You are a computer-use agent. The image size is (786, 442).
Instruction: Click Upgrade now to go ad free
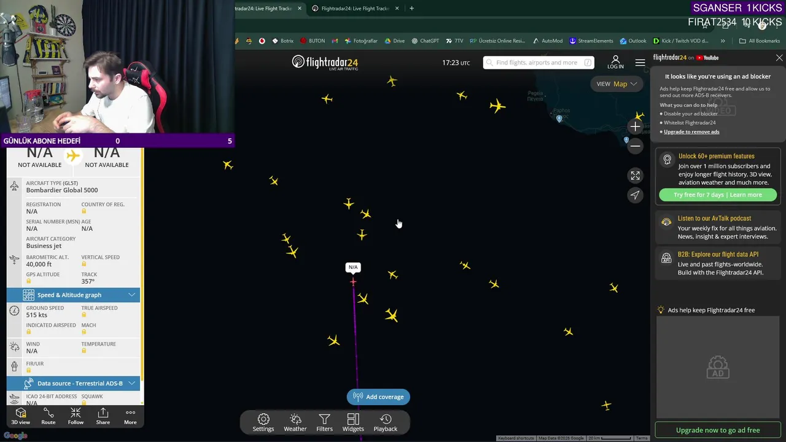[x=718, y=430]
